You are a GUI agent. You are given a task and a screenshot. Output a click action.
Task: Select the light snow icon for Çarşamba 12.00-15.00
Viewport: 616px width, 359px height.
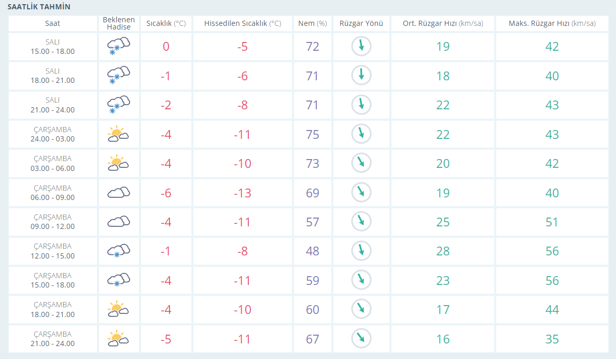pyautogui.click(x=118, y=251)
